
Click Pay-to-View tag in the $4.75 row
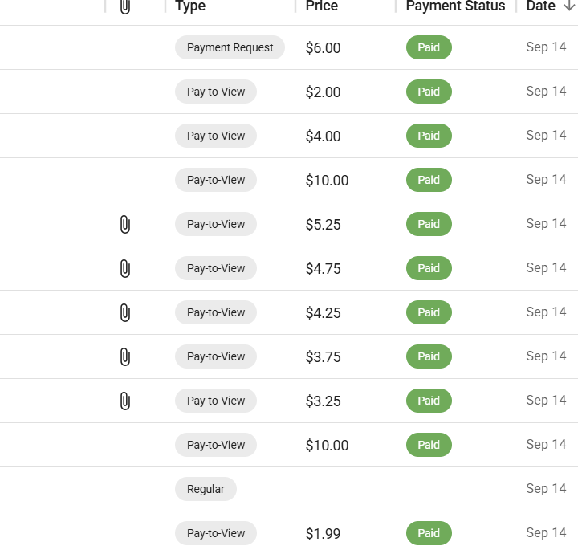coord(216,268)
